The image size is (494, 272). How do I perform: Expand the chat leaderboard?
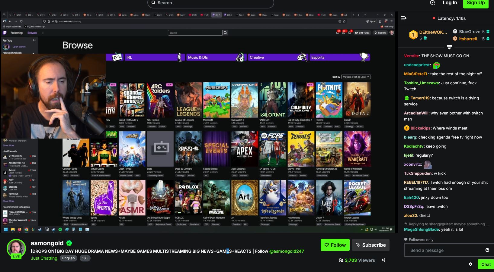click(449, 47)
